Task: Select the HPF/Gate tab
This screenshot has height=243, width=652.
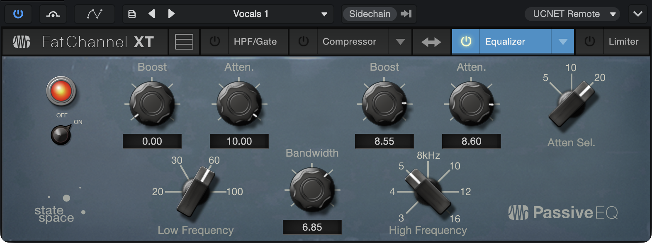Action: pyautogui.click(x=258, y=41)
